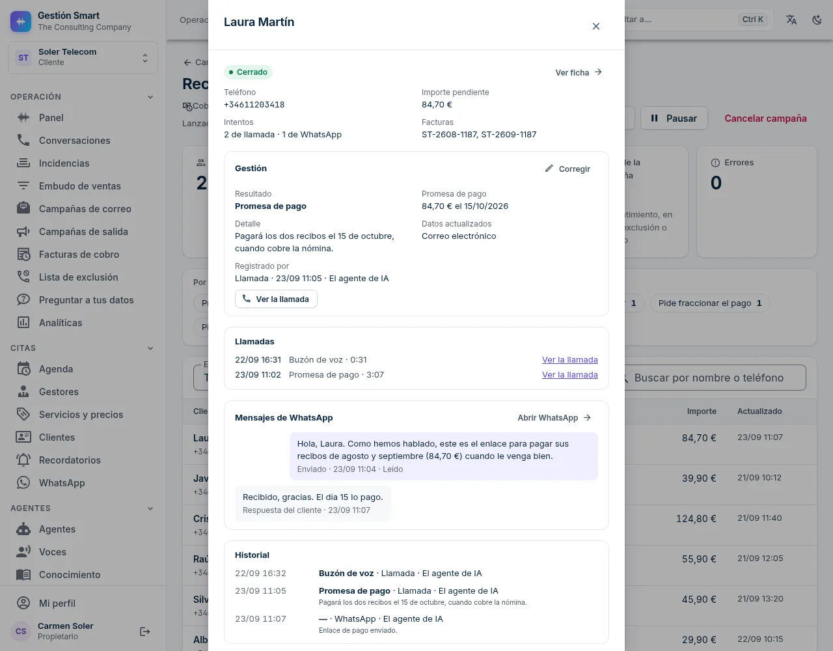This screenshot has width=833, height=651.
Task: Pause the campaign with Pausar button
Action: pos(674,118)
